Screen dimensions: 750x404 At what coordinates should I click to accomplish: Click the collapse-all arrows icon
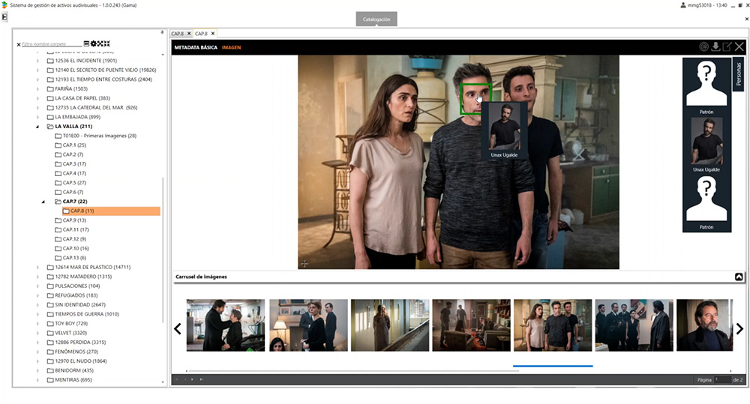click(107, 43)
